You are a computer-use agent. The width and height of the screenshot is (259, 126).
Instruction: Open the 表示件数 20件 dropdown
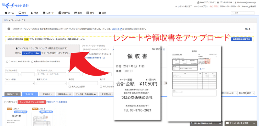coord(250,93)
